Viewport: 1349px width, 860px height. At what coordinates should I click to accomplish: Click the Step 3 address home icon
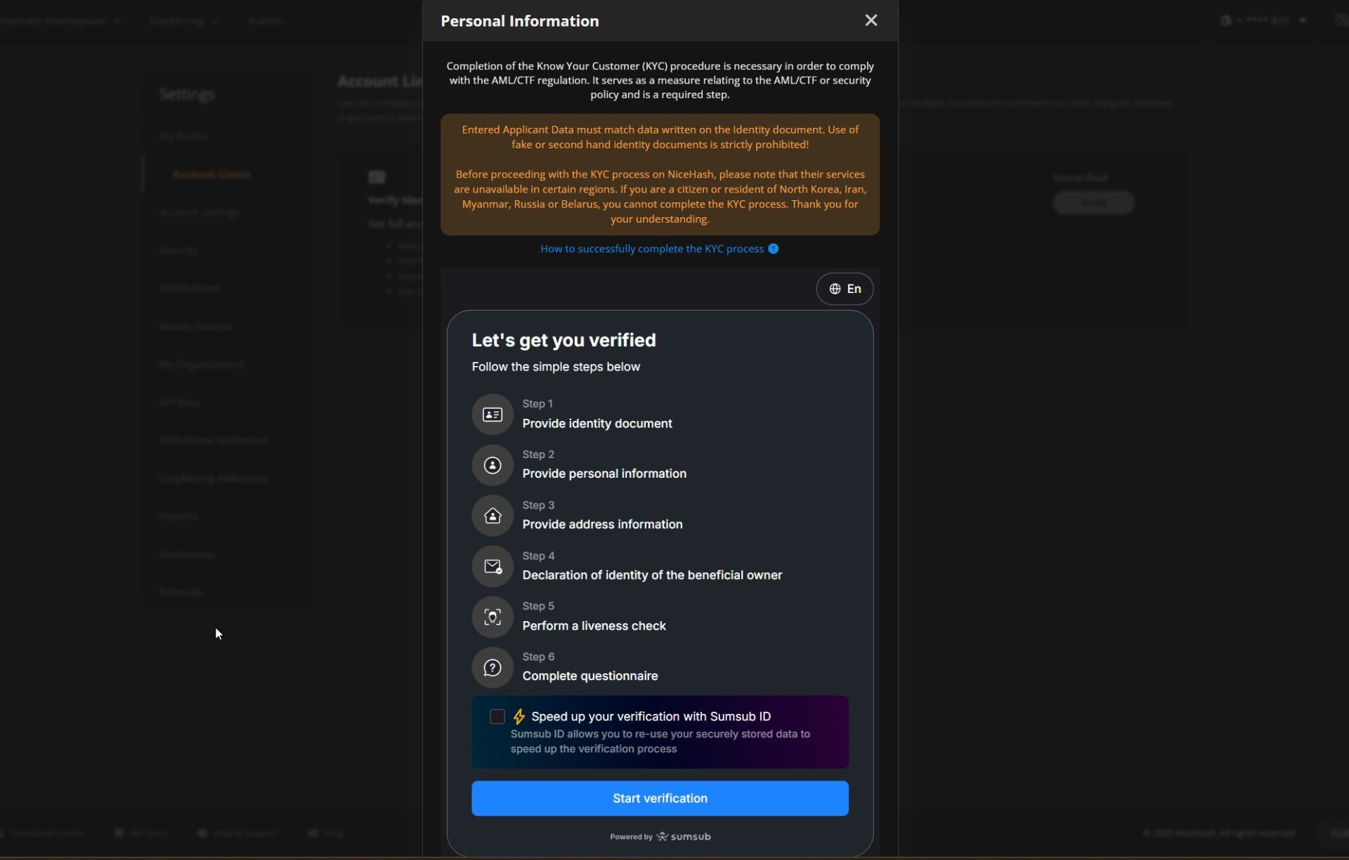coord(492,516)
